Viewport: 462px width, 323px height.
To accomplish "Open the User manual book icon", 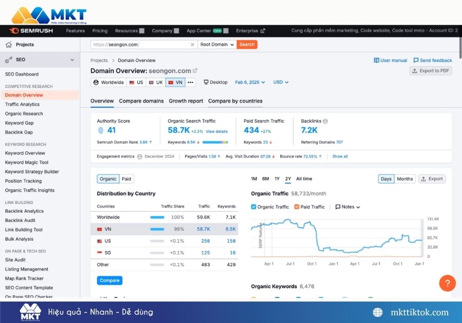I will (376, 60).
